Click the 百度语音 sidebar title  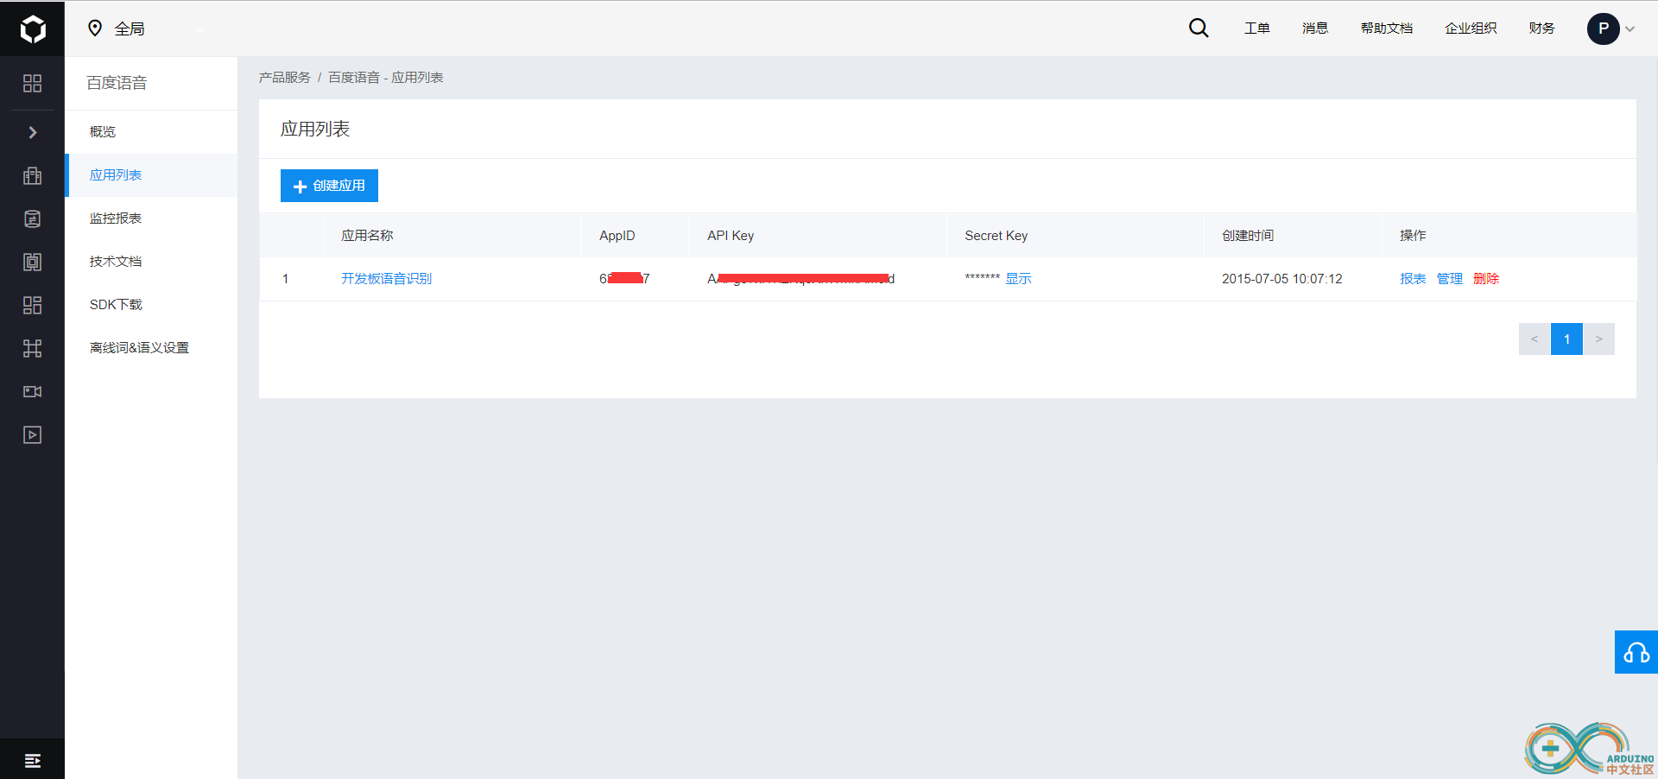[x=117, y=83]
